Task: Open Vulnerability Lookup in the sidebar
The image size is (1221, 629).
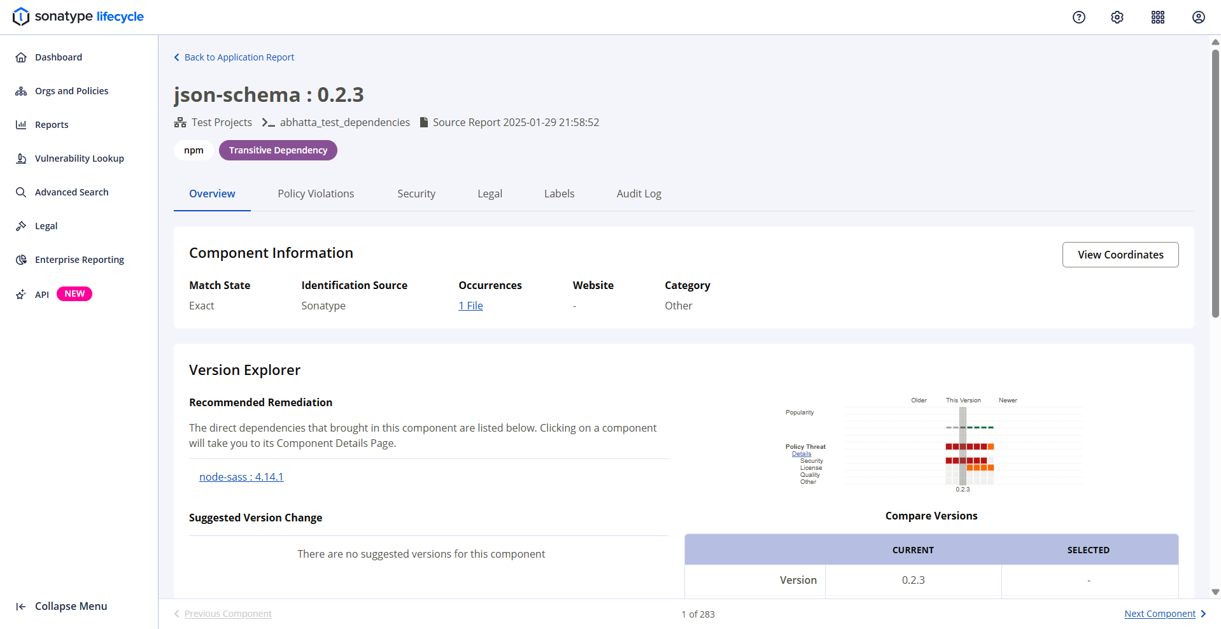Action: (x=79, y=159)
